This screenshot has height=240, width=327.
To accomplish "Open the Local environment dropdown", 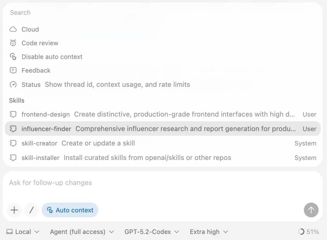I will [x=23, y=232].
